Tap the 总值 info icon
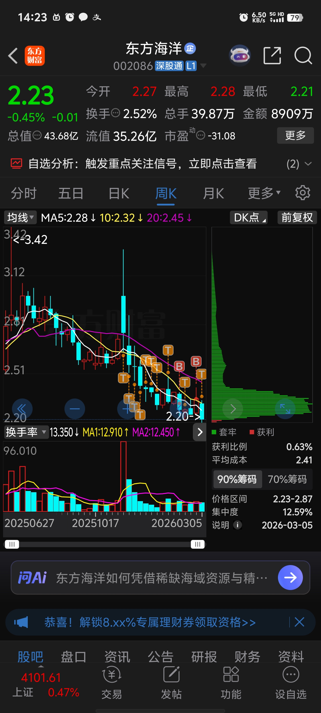This screenshot has width=321, height=713. [x=37, y=135]
